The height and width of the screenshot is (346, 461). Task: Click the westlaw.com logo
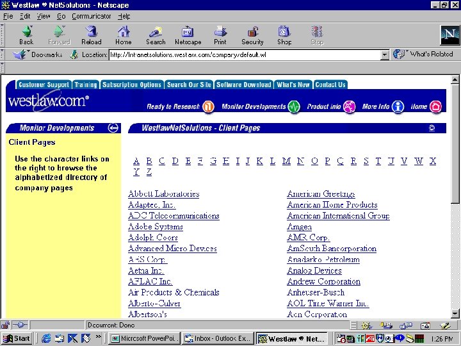[49, 101]
